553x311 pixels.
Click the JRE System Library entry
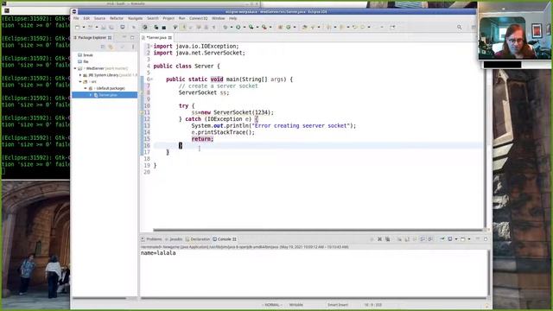(x=110, y=75)
